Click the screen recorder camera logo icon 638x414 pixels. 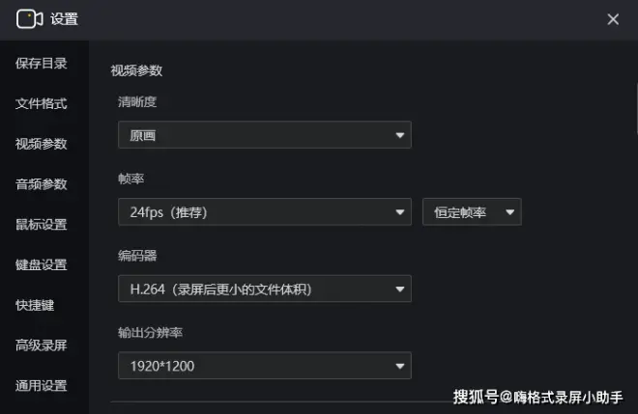click(29, 19)
